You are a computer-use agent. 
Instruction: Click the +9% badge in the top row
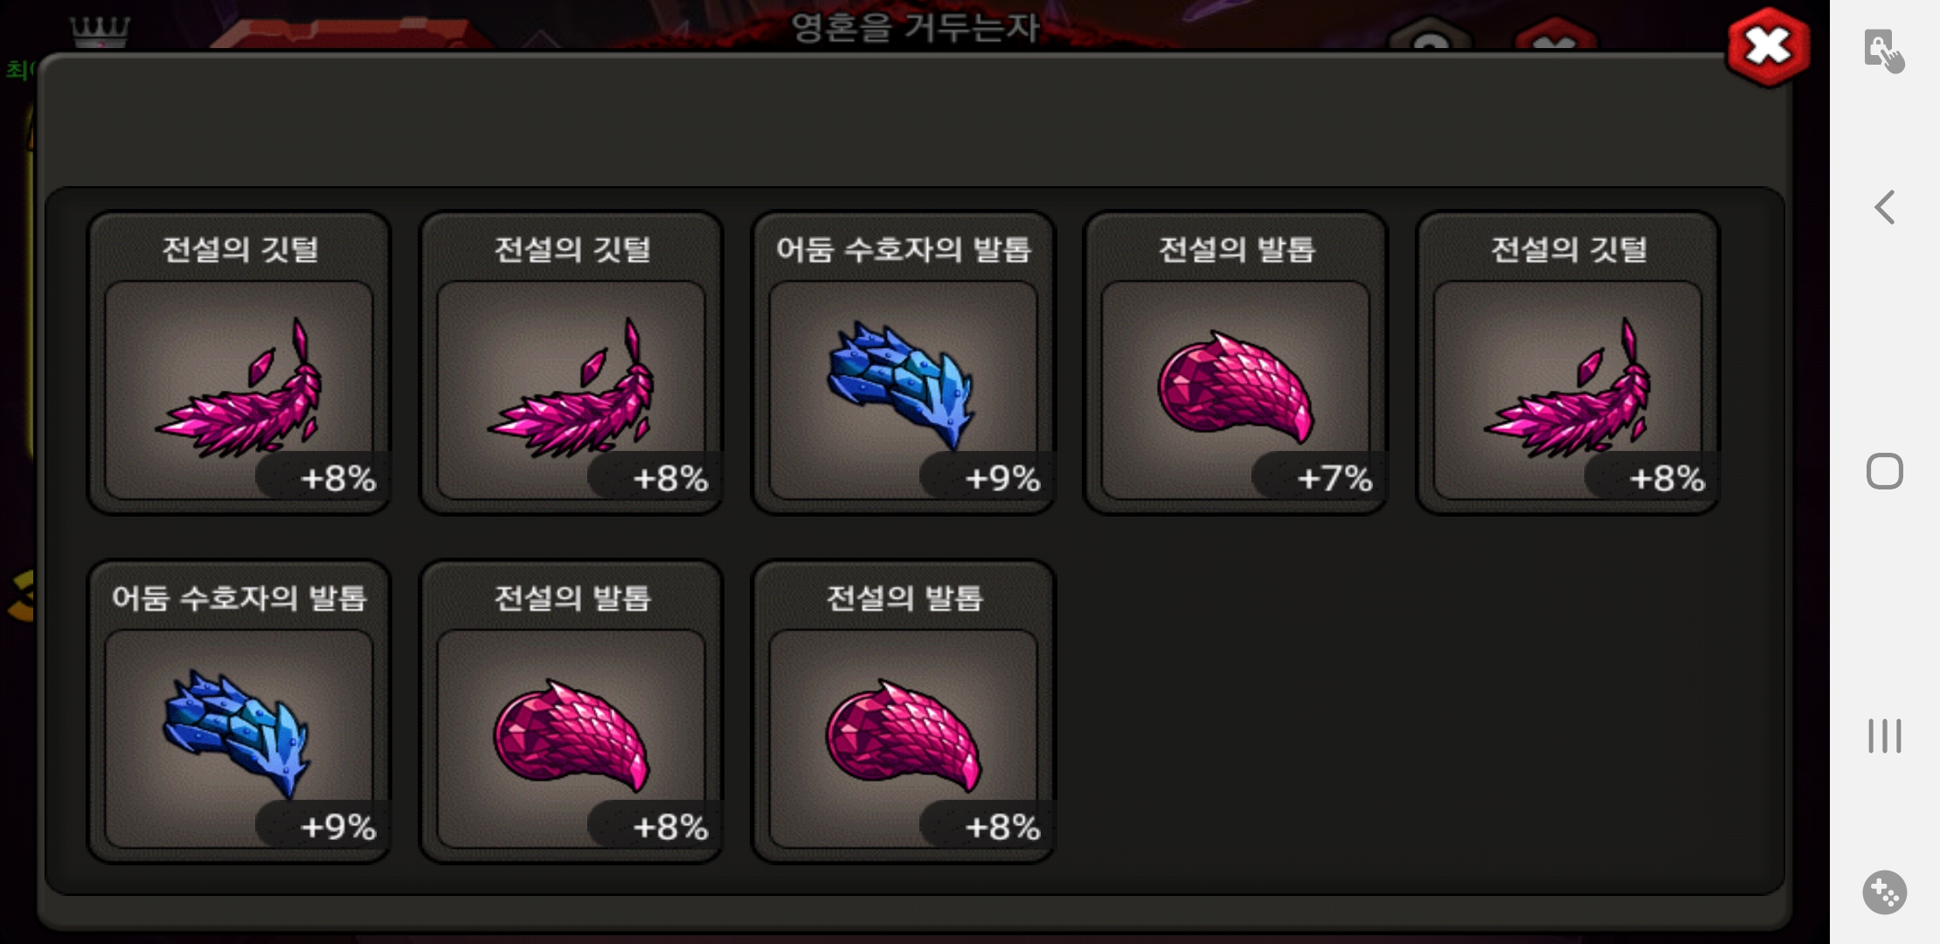tap(987, 477)
